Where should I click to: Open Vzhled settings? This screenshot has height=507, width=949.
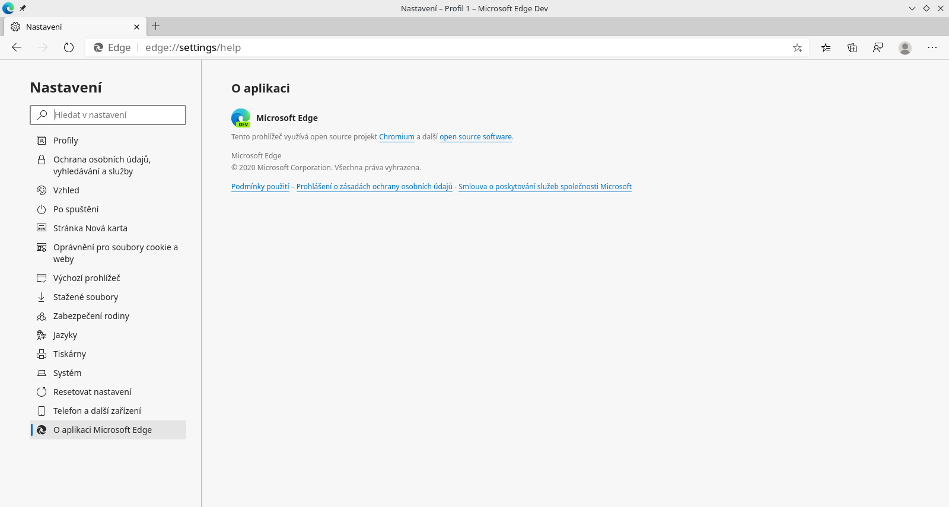pyautogui.click(x=108, y=190)
